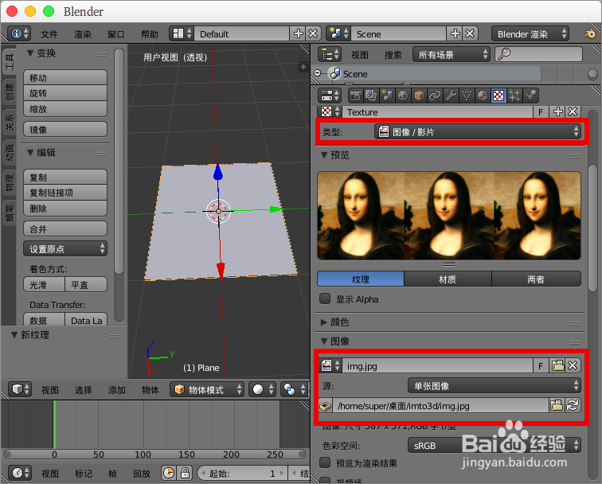Open the 文件 menu
602x484 pixels.
(49, 34)
